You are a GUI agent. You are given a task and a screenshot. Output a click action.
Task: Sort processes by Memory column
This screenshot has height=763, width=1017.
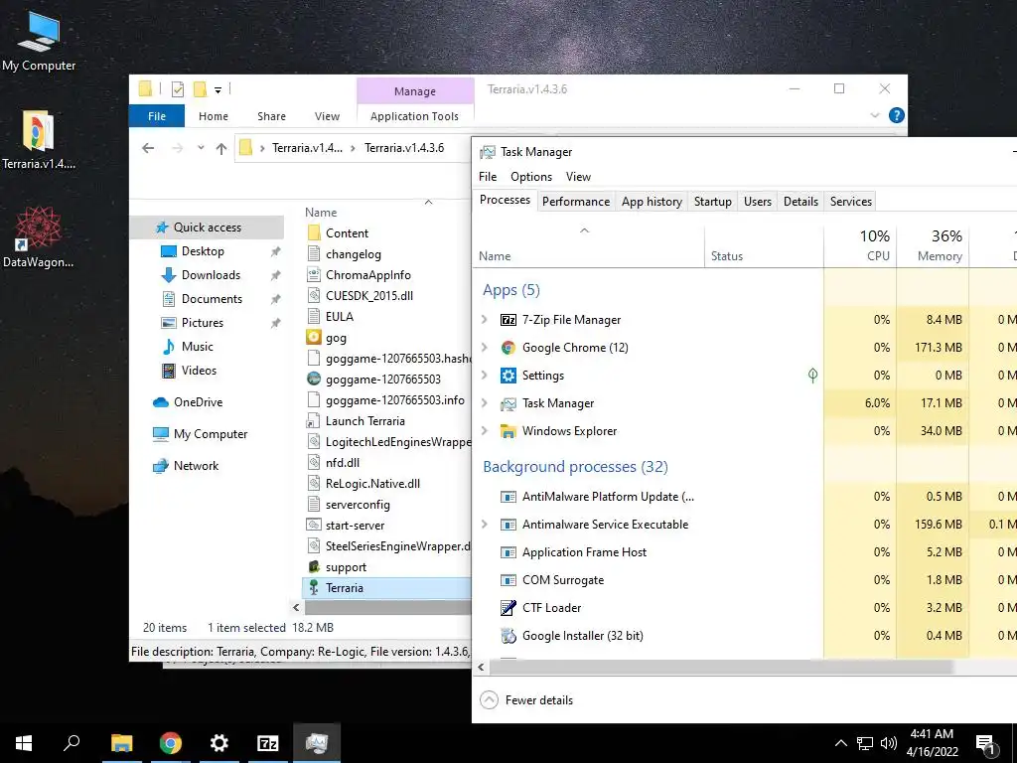[933, 245]
